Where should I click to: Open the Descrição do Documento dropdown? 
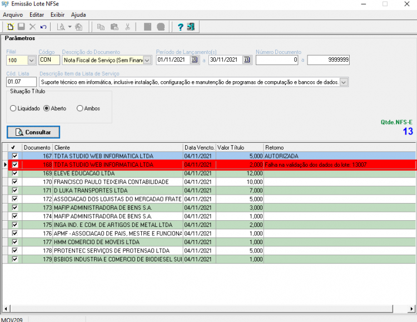click(147, 60)
